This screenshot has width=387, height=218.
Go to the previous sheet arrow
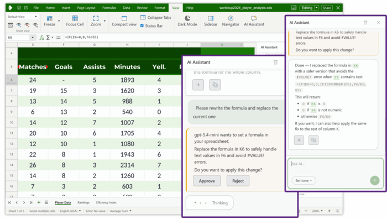[x=17, y=203]
